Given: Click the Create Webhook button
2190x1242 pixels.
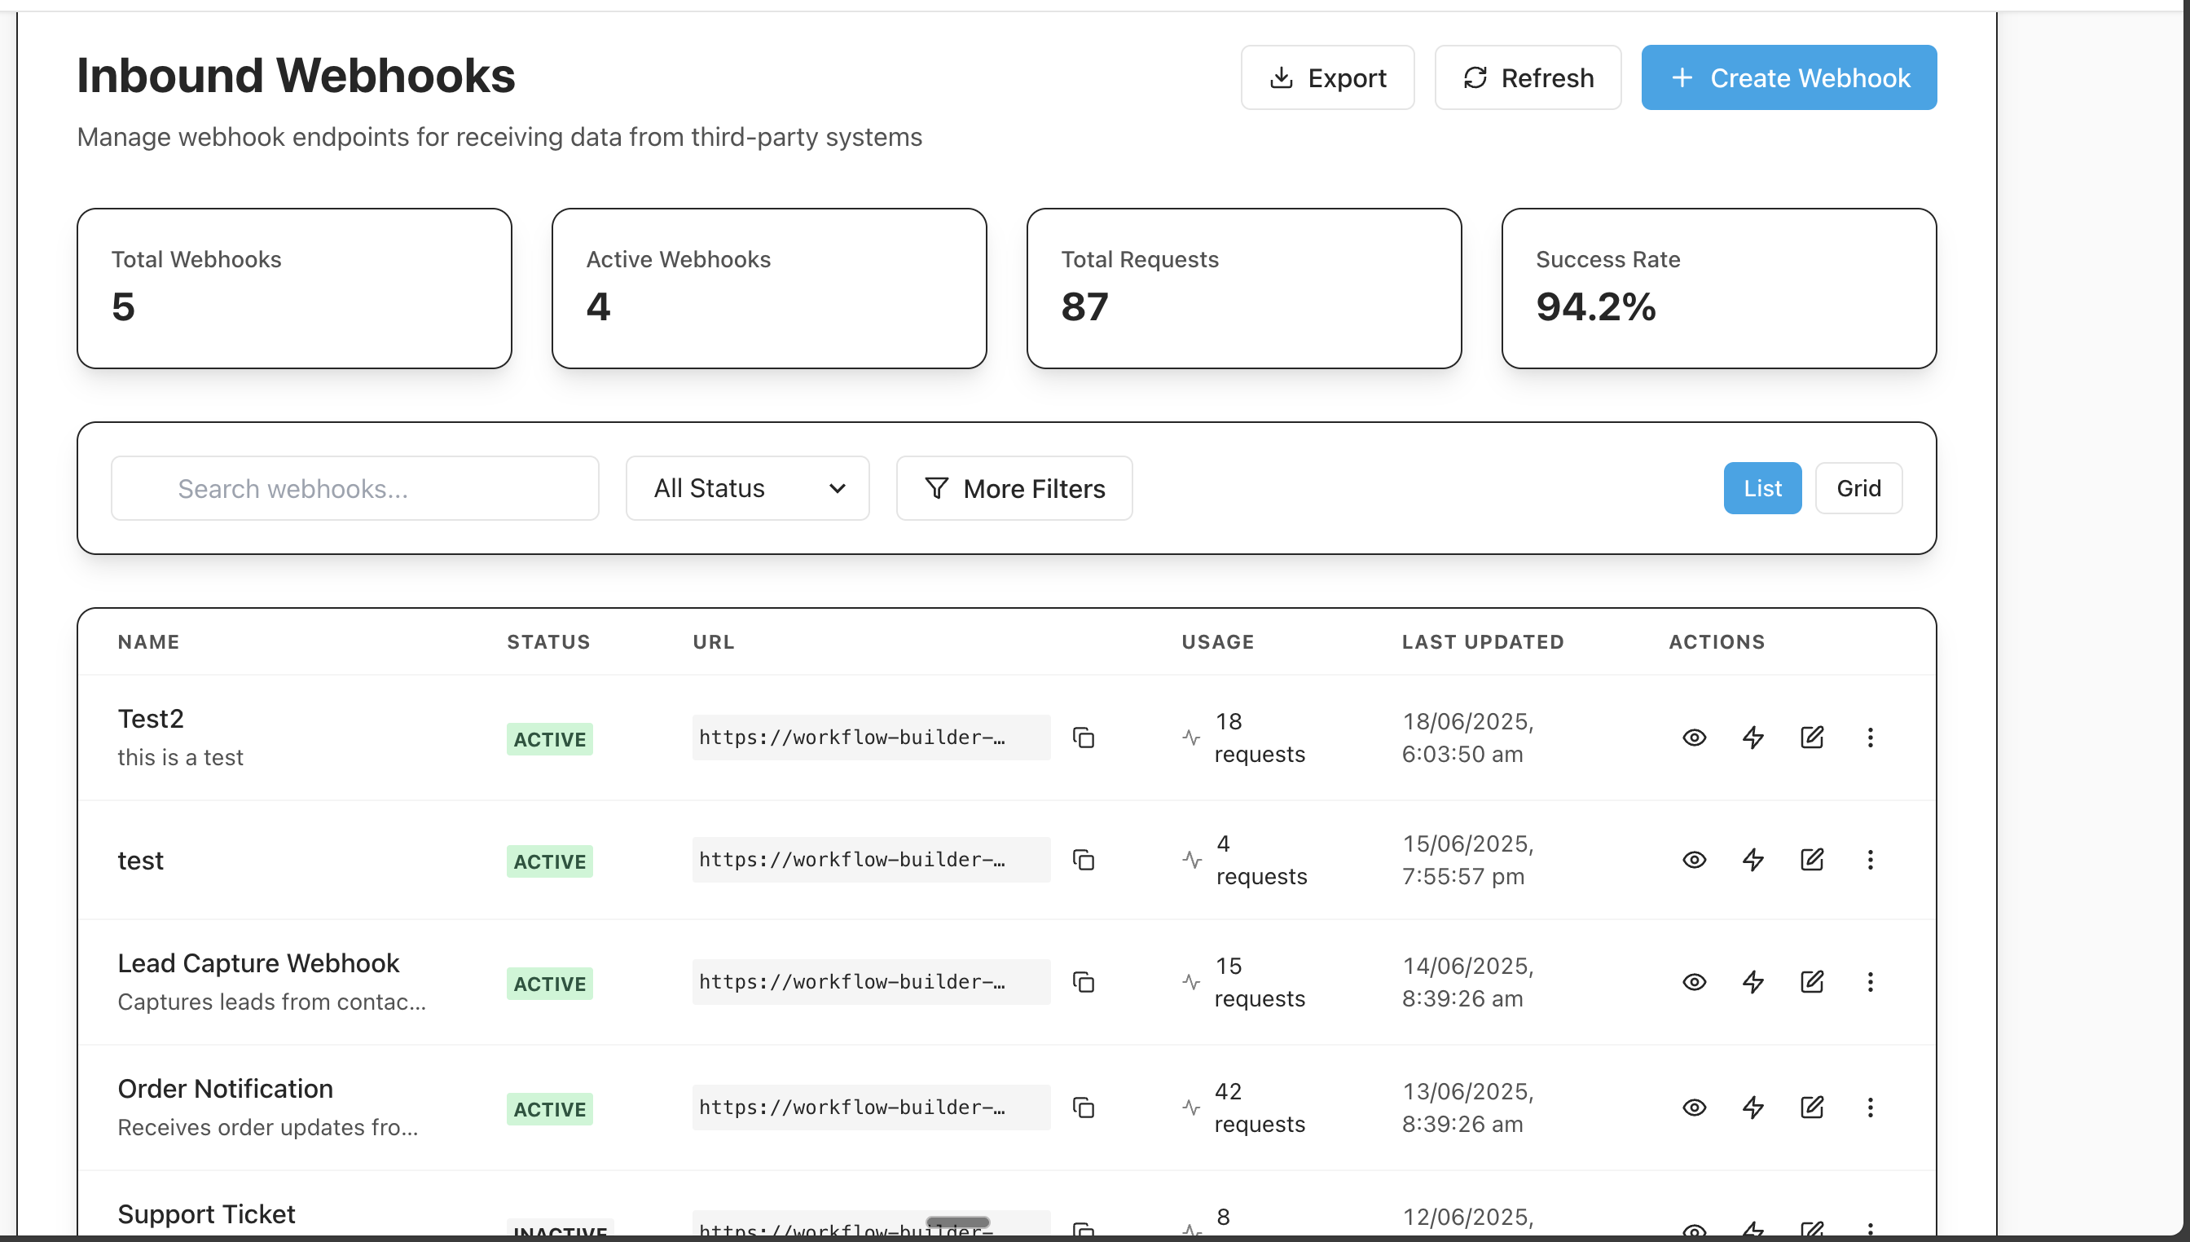Looking at the screenshot, I should (x=1788, y=77).
